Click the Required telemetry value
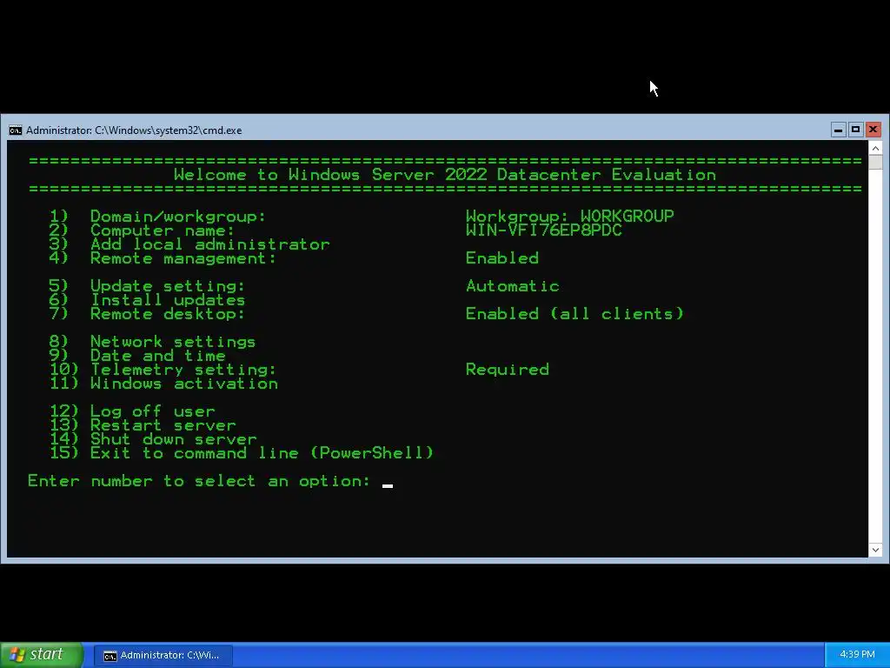Viewport: 890px width, 668px height. point(508,369)
